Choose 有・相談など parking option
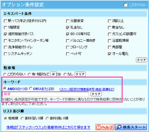The height and width of the screenshot is (132, 149). (x=29, y=74)
